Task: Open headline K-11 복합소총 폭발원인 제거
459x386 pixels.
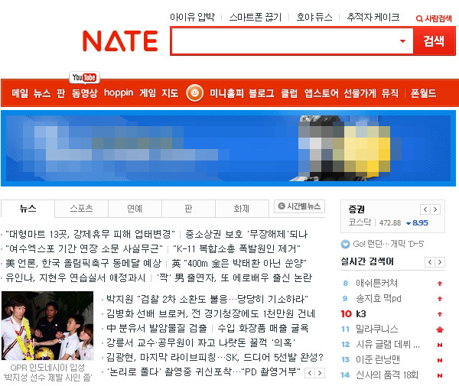Action: (236, 249)
